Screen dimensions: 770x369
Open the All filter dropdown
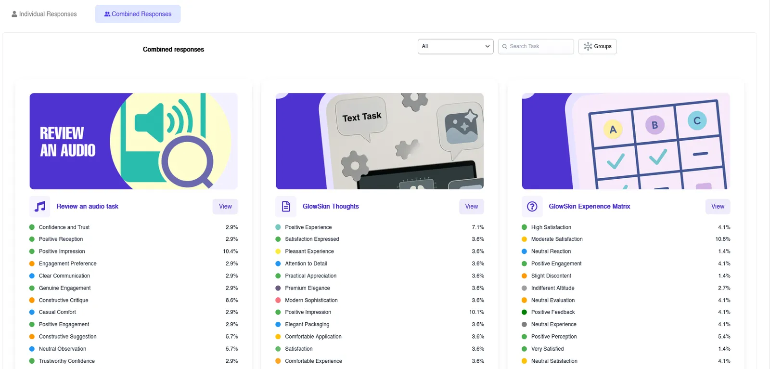(455, 46)
